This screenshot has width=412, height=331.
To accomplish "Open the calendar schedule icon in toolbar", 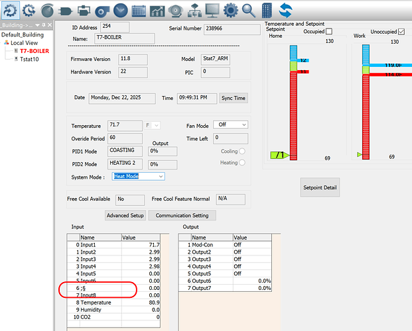I will point(139,10).
